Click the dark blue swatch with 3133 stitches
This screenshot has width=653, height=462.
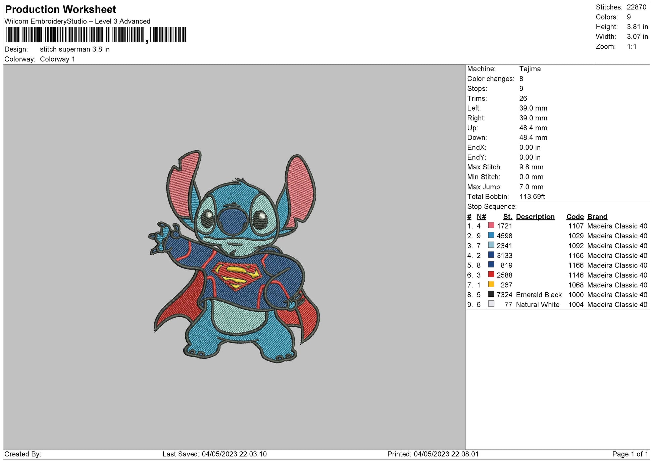coord(491,255)
